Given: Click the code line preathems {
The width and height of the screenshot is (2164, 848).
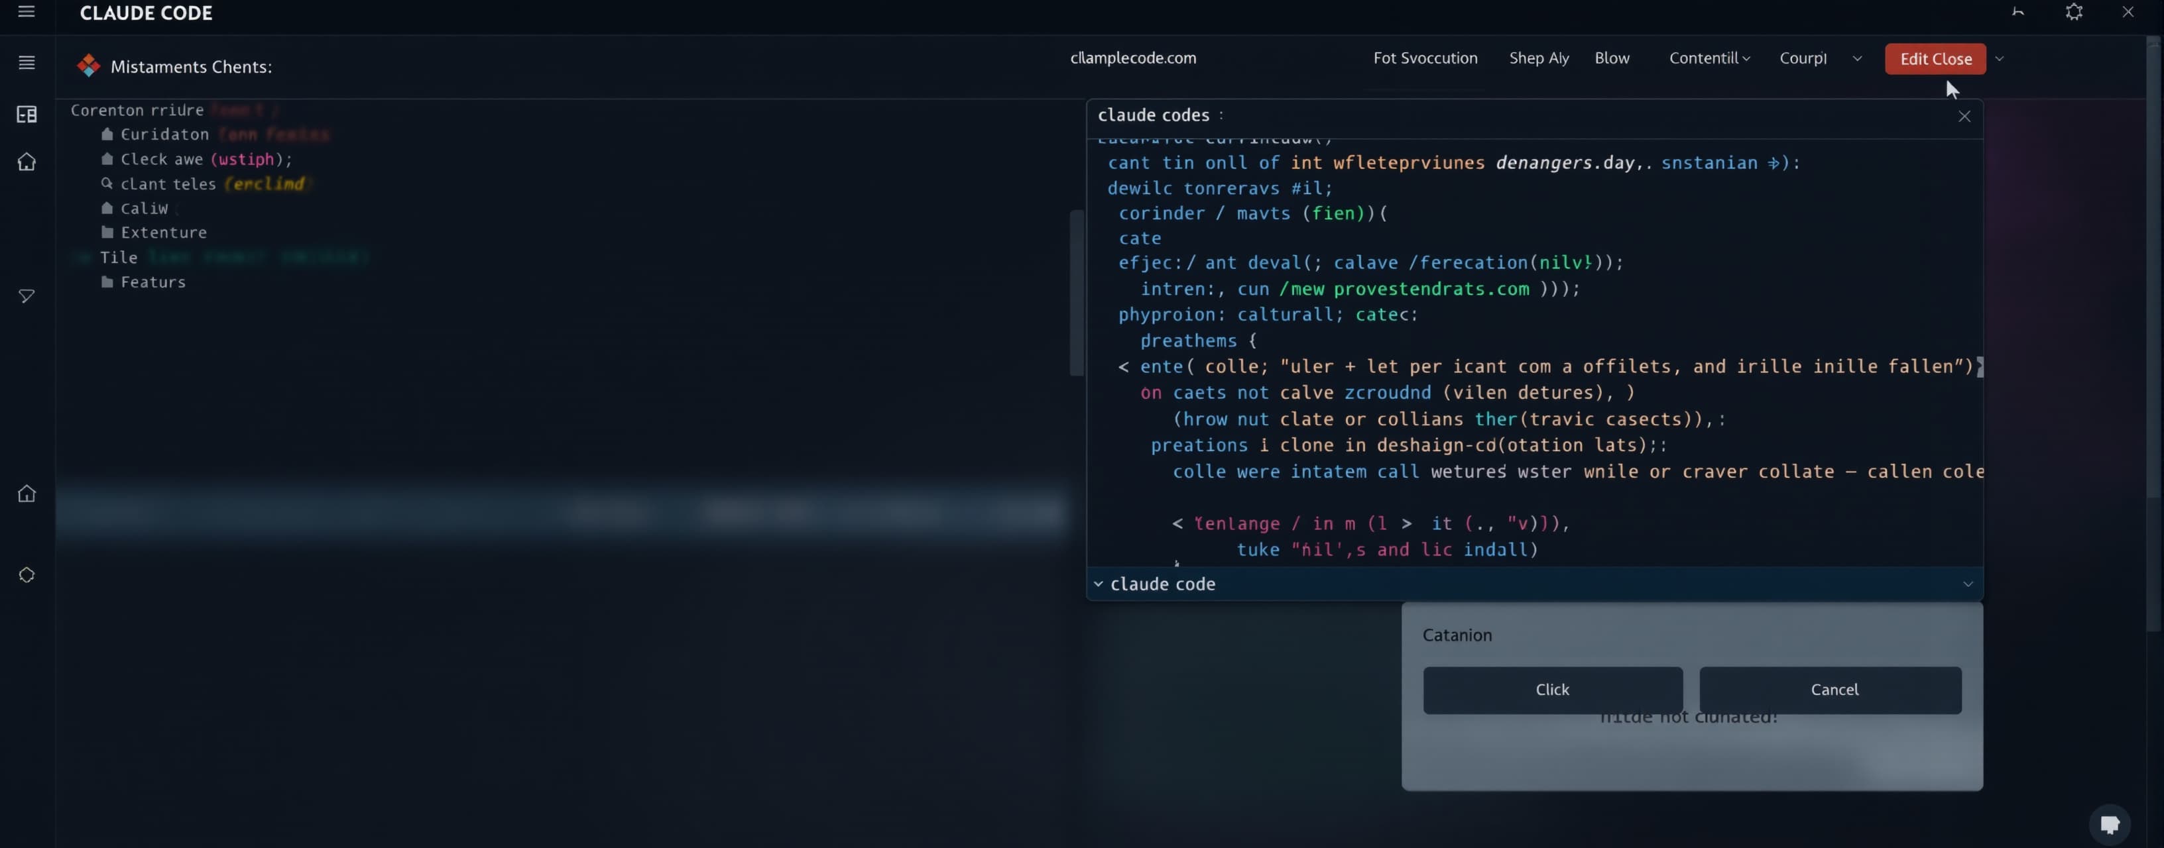Looking at the screenshot, I should click(x=1198, y=340).
